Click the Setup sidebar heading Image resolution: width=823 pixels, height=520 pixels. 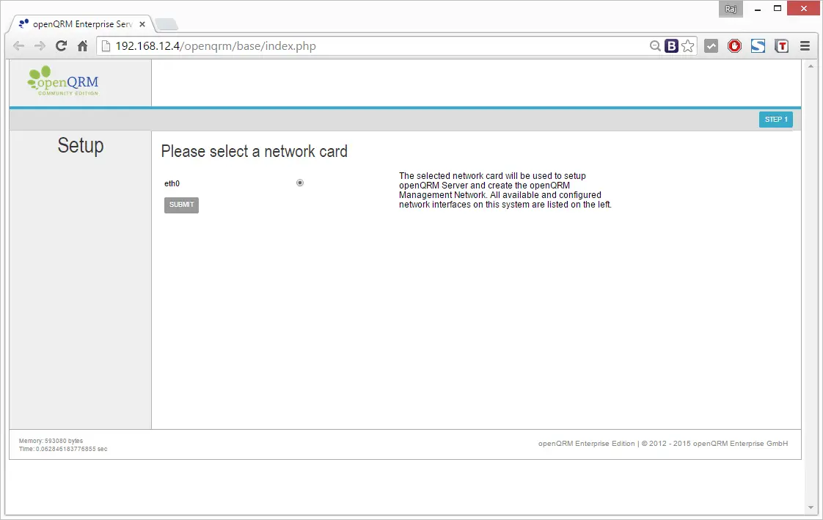click(80, 145)
